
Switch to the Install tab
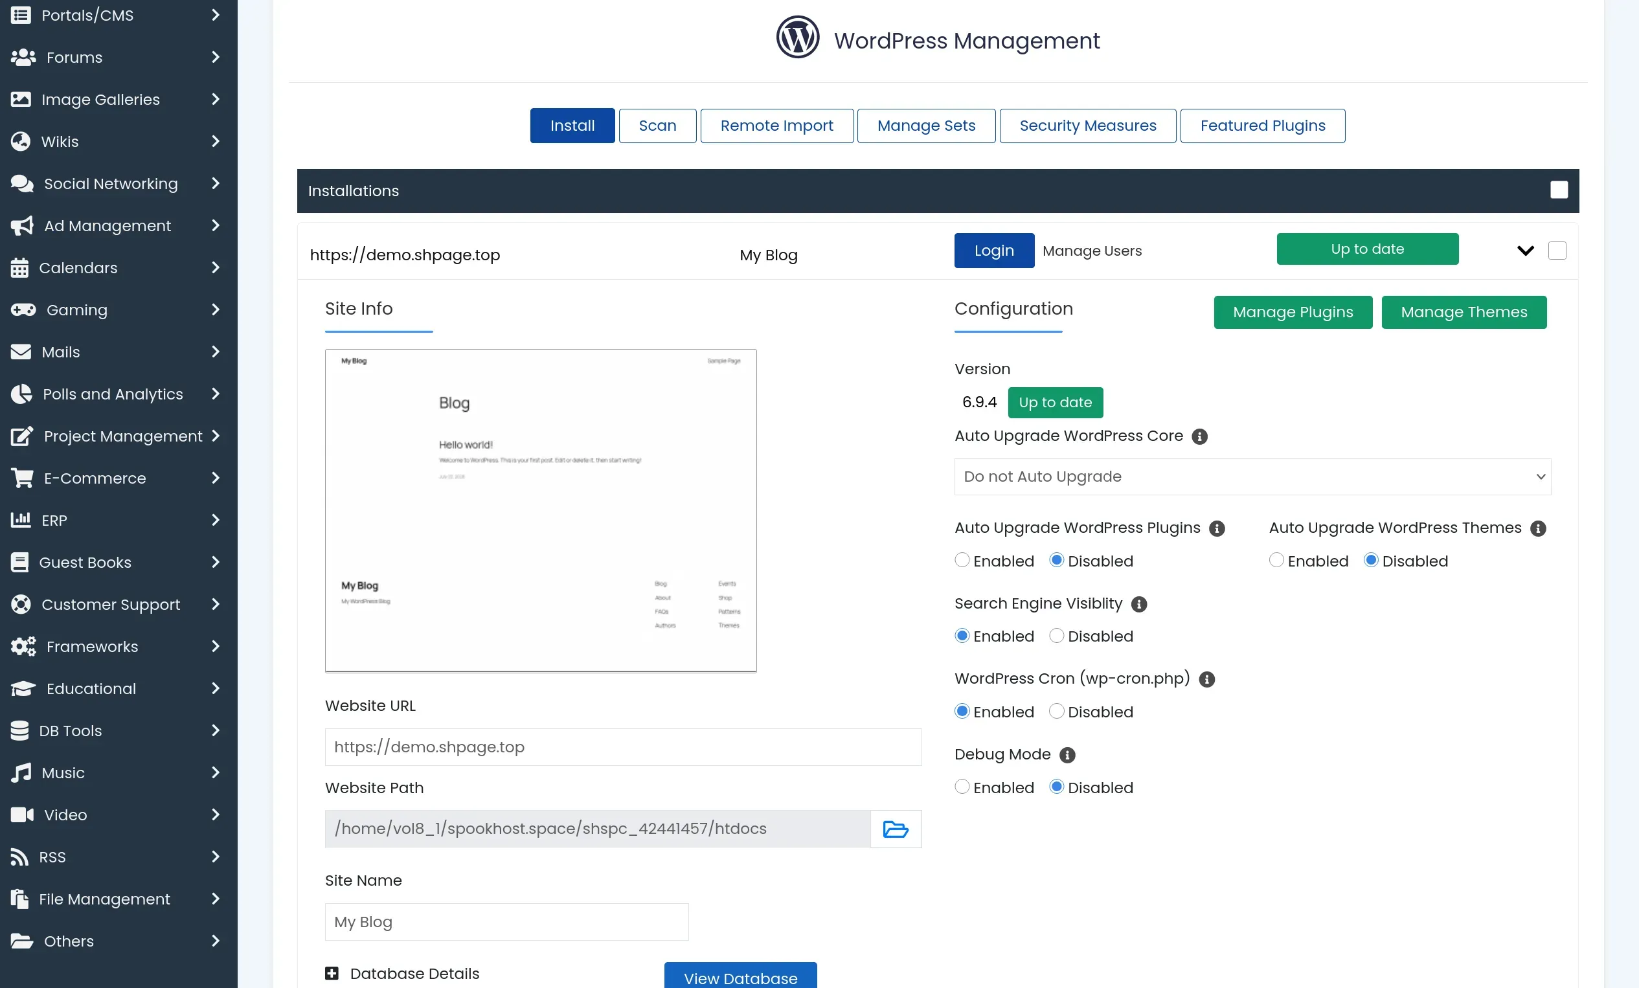(x=572, y=126)
